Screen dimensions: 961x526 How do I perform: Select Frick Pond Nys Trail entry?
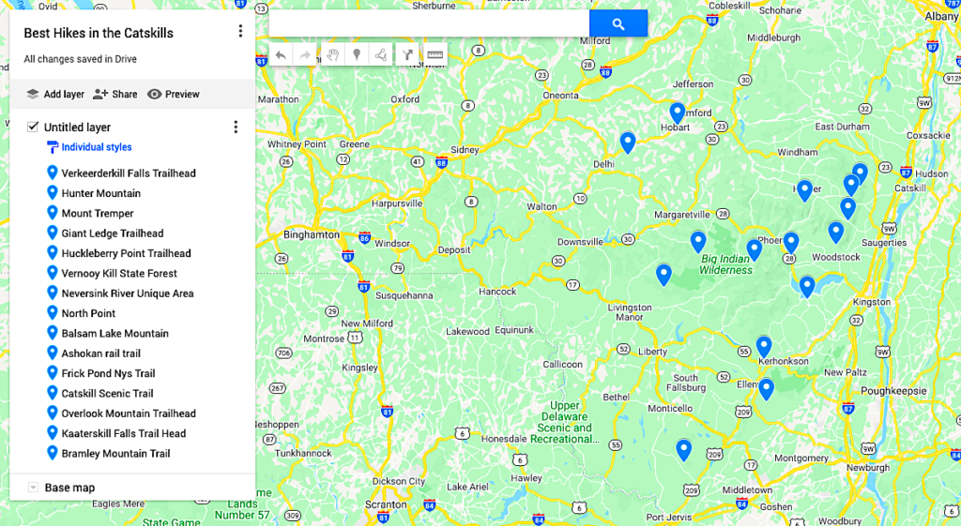(x=108, y=373)
